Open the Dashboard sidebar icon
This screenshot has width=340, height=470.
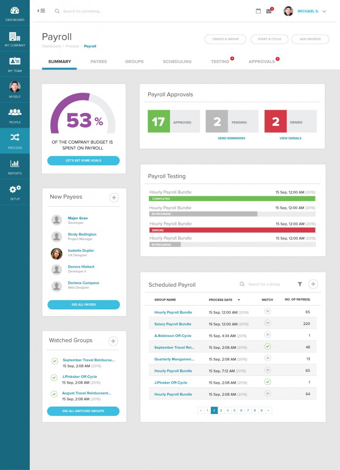(x=15, y=11)
